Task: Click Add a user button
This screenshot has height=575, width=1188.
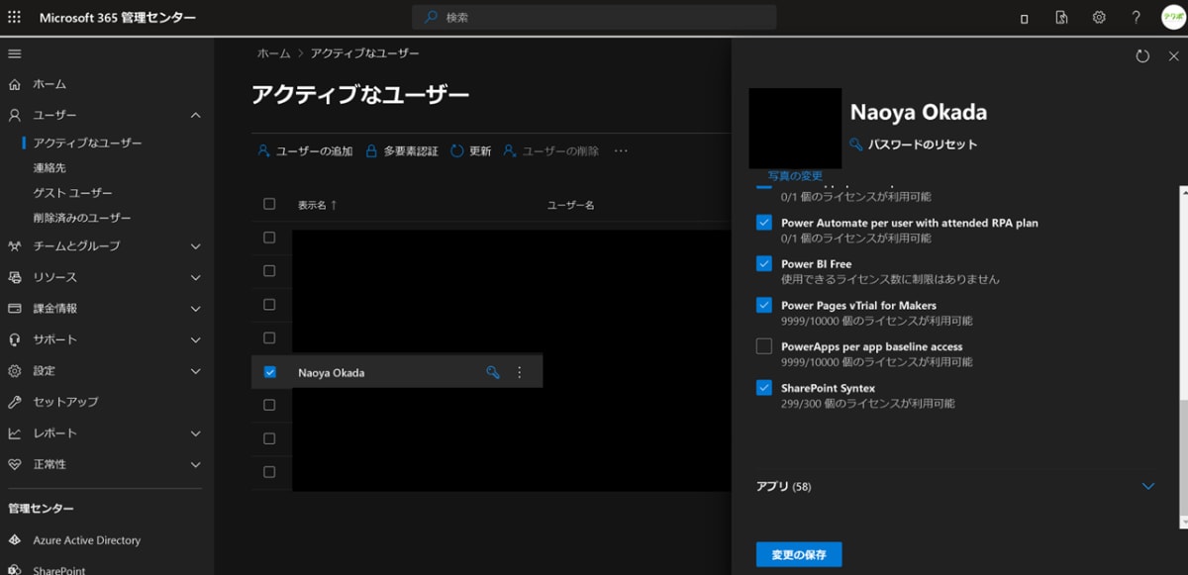Action: pyautogui.click(x=305, y=151)
